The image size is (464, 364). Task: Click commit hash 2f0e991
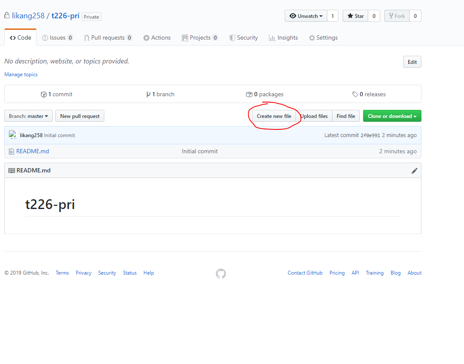click(x=370, y=135)
